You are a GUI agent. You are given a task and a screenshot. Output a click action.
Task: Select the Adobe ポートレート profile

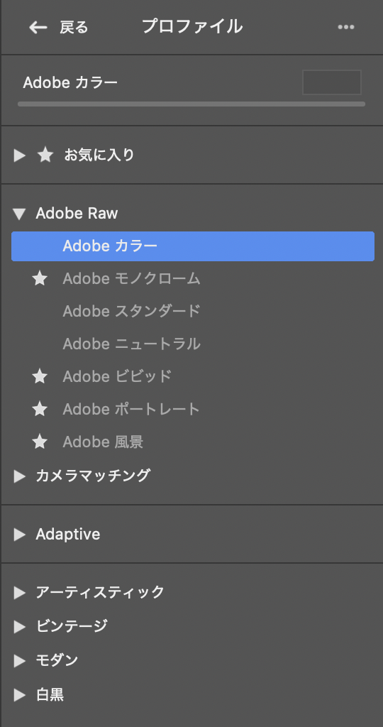pyautogui.click(x=131, y=409)
